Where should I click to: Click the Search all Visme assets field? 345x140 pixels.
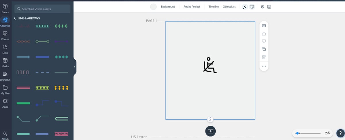tap(43, 9)
